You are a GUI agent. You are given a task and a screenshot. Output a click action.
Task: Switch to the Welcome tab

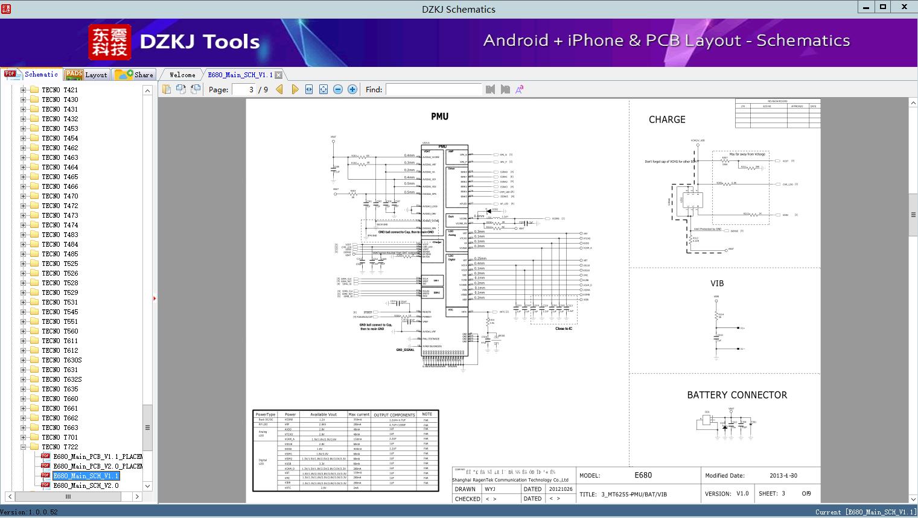(182, 75)
